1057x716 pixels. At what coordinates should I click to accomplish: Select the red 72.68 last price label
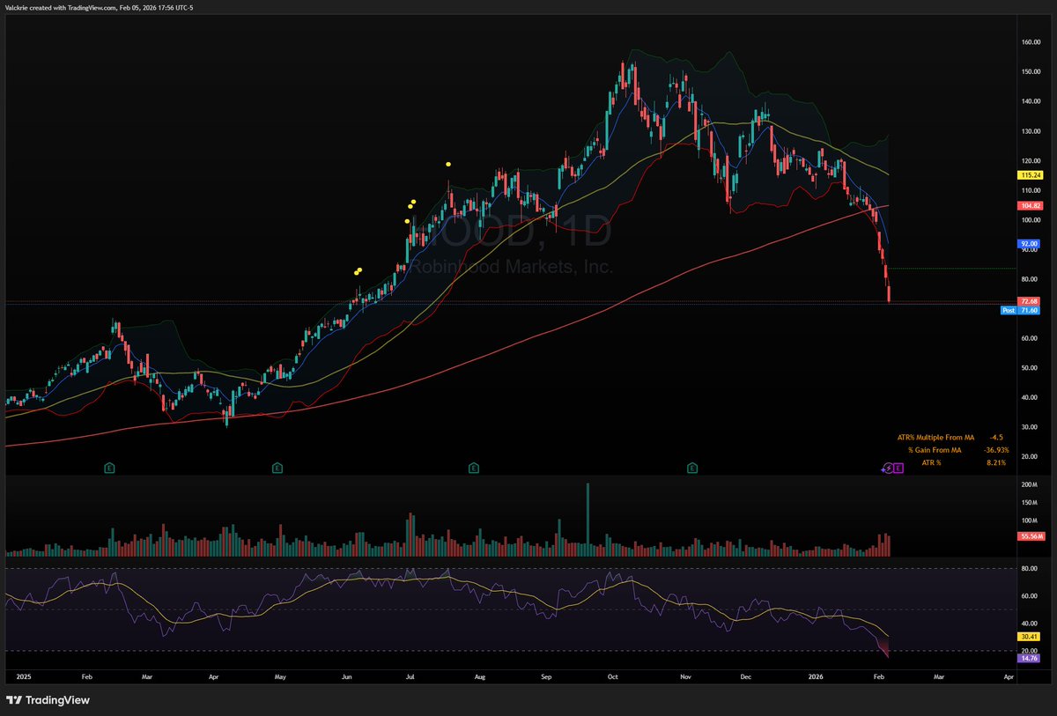pos(1031,301)
